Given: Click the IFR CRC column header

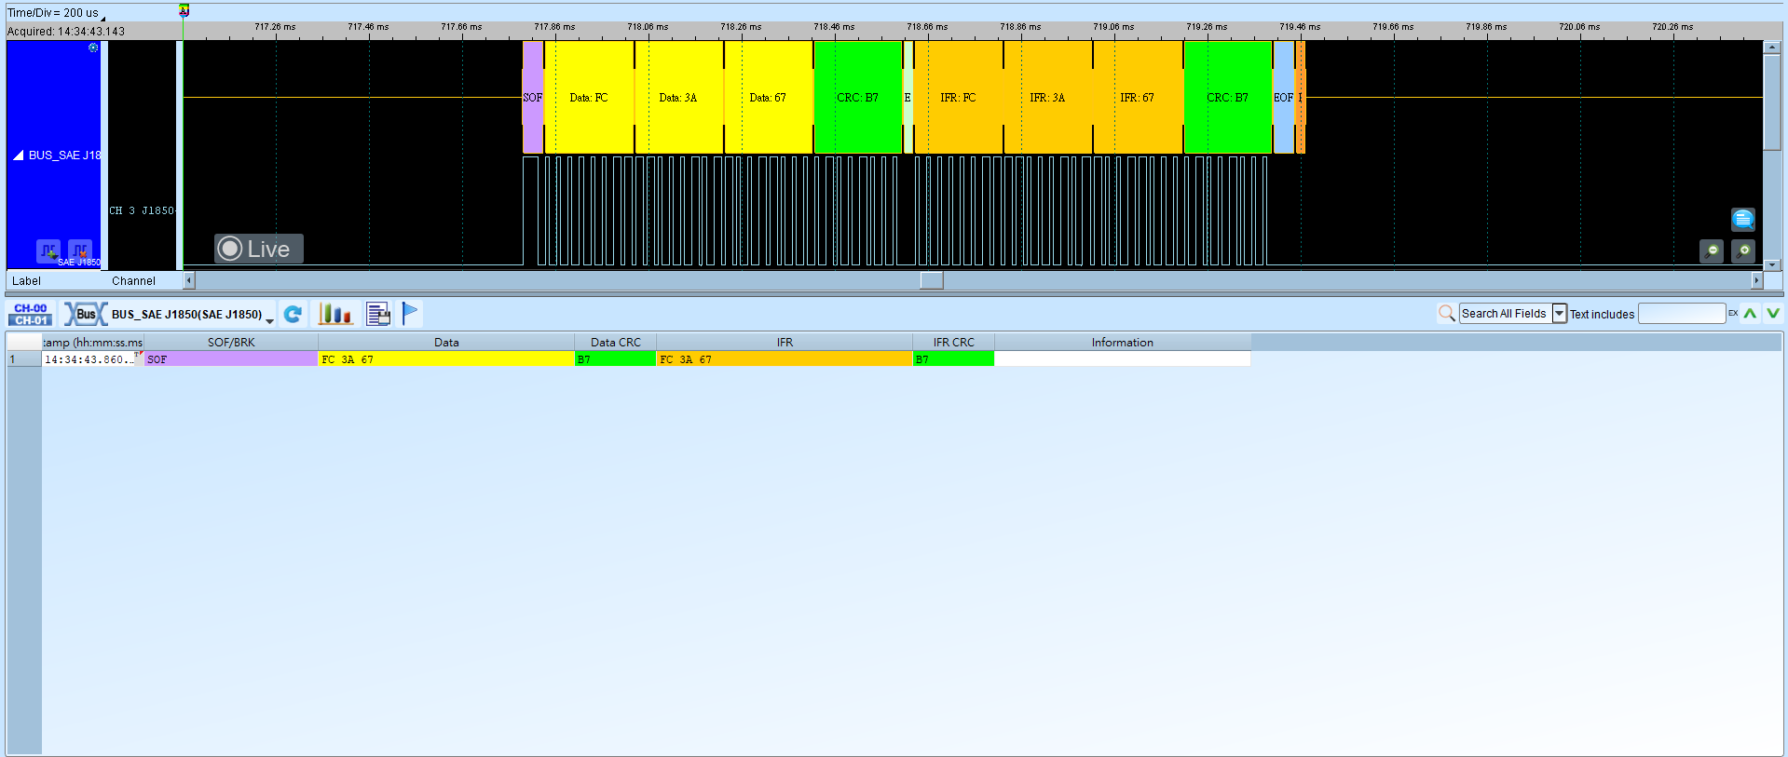Looking at the screenshot, I should [954, 342].
